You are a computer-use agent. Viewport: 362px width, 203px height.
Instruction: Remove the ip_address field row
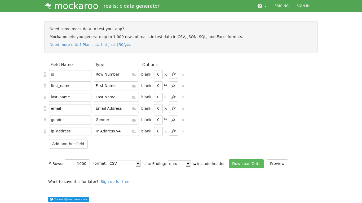(183, 132)
